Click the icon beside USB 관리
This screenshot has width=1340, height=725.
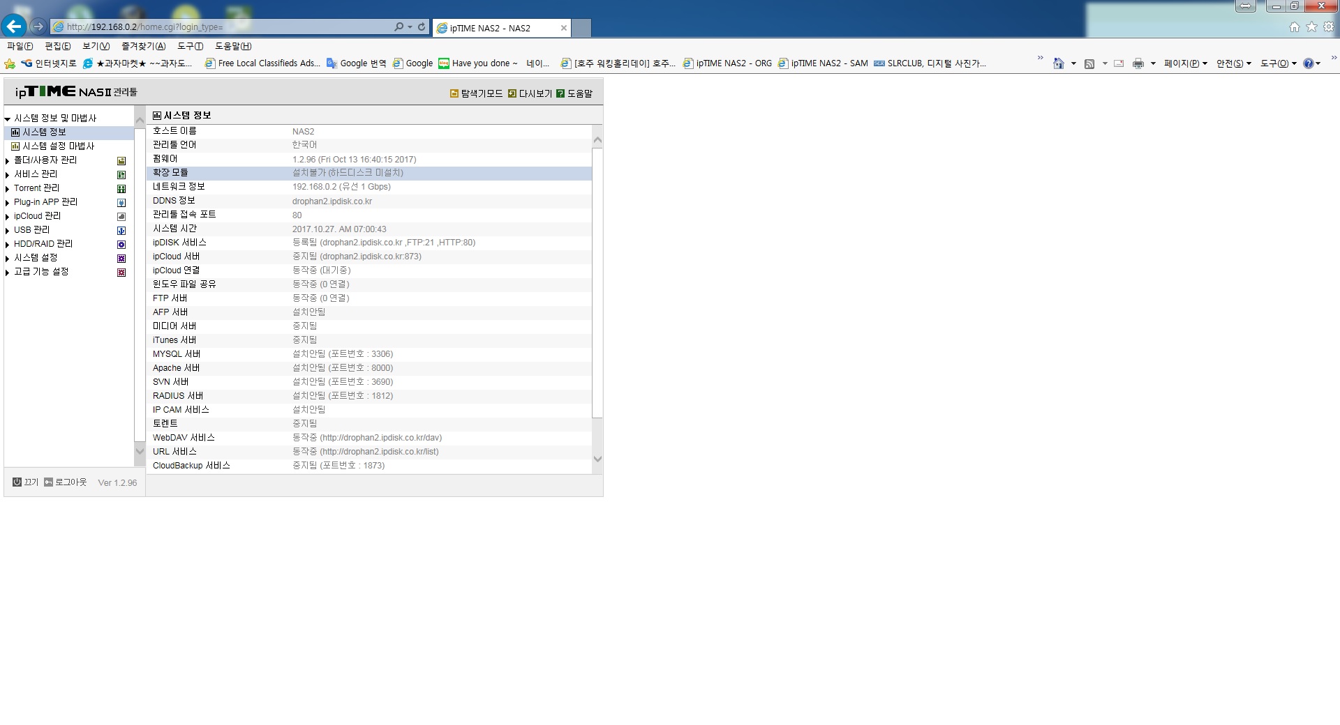(x=121, y=231)
